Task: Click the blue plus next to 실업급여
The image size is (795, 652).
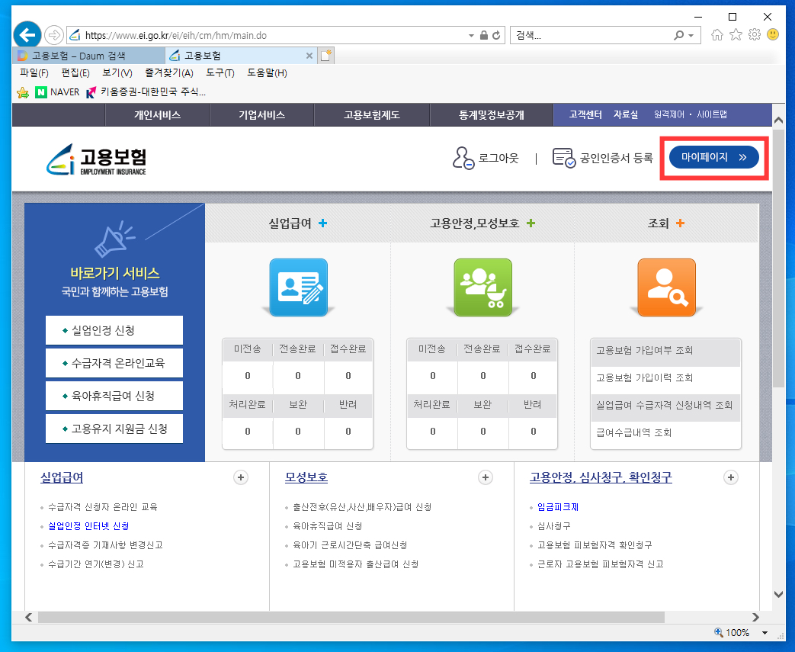Action: [x=323, y=223]
